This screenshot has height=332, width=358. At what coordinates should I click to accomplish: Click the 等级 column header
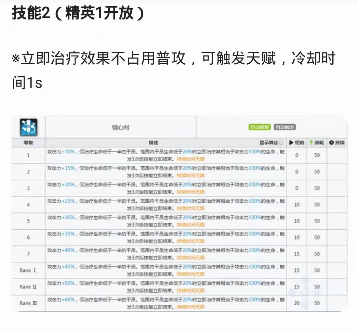tap(28, 143)
